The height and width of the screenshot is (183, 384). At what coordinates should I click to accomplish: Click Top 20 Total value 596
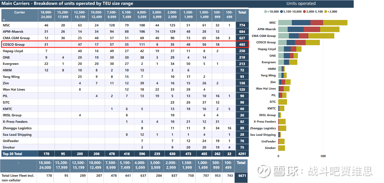(142, 154)
